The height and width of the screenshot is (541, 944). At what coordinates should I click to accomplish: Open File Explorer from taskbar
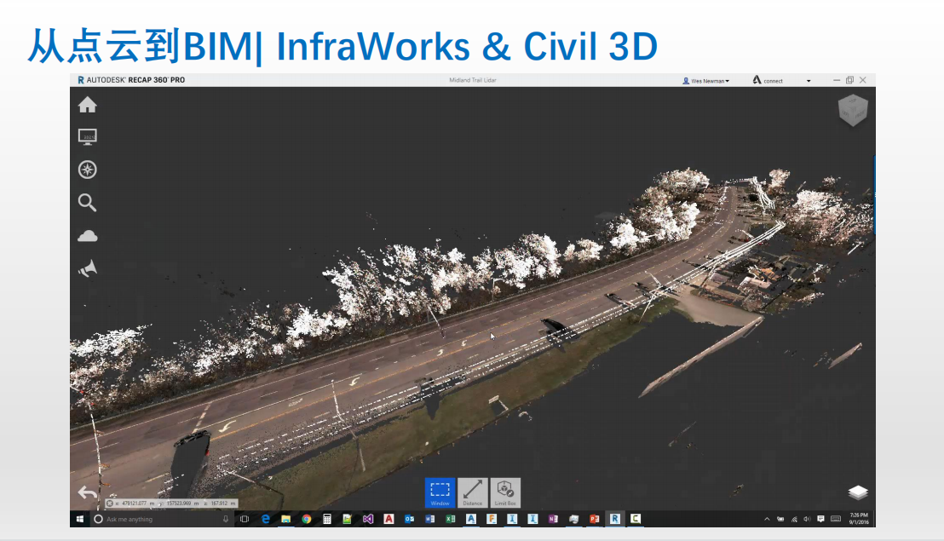click(286, 519)
